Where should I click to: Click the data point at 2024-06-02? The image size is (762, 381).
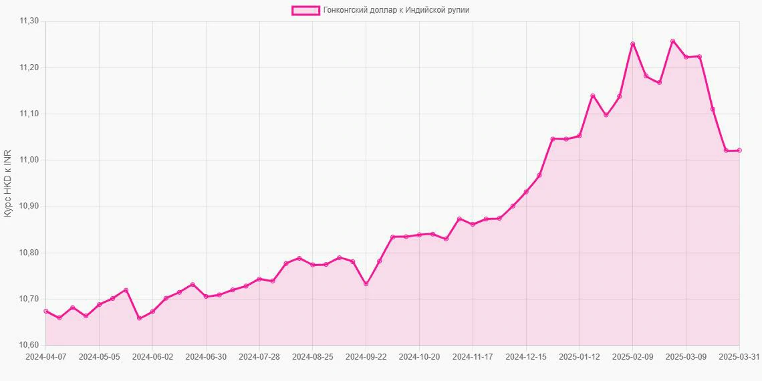(x=152, y=311)
